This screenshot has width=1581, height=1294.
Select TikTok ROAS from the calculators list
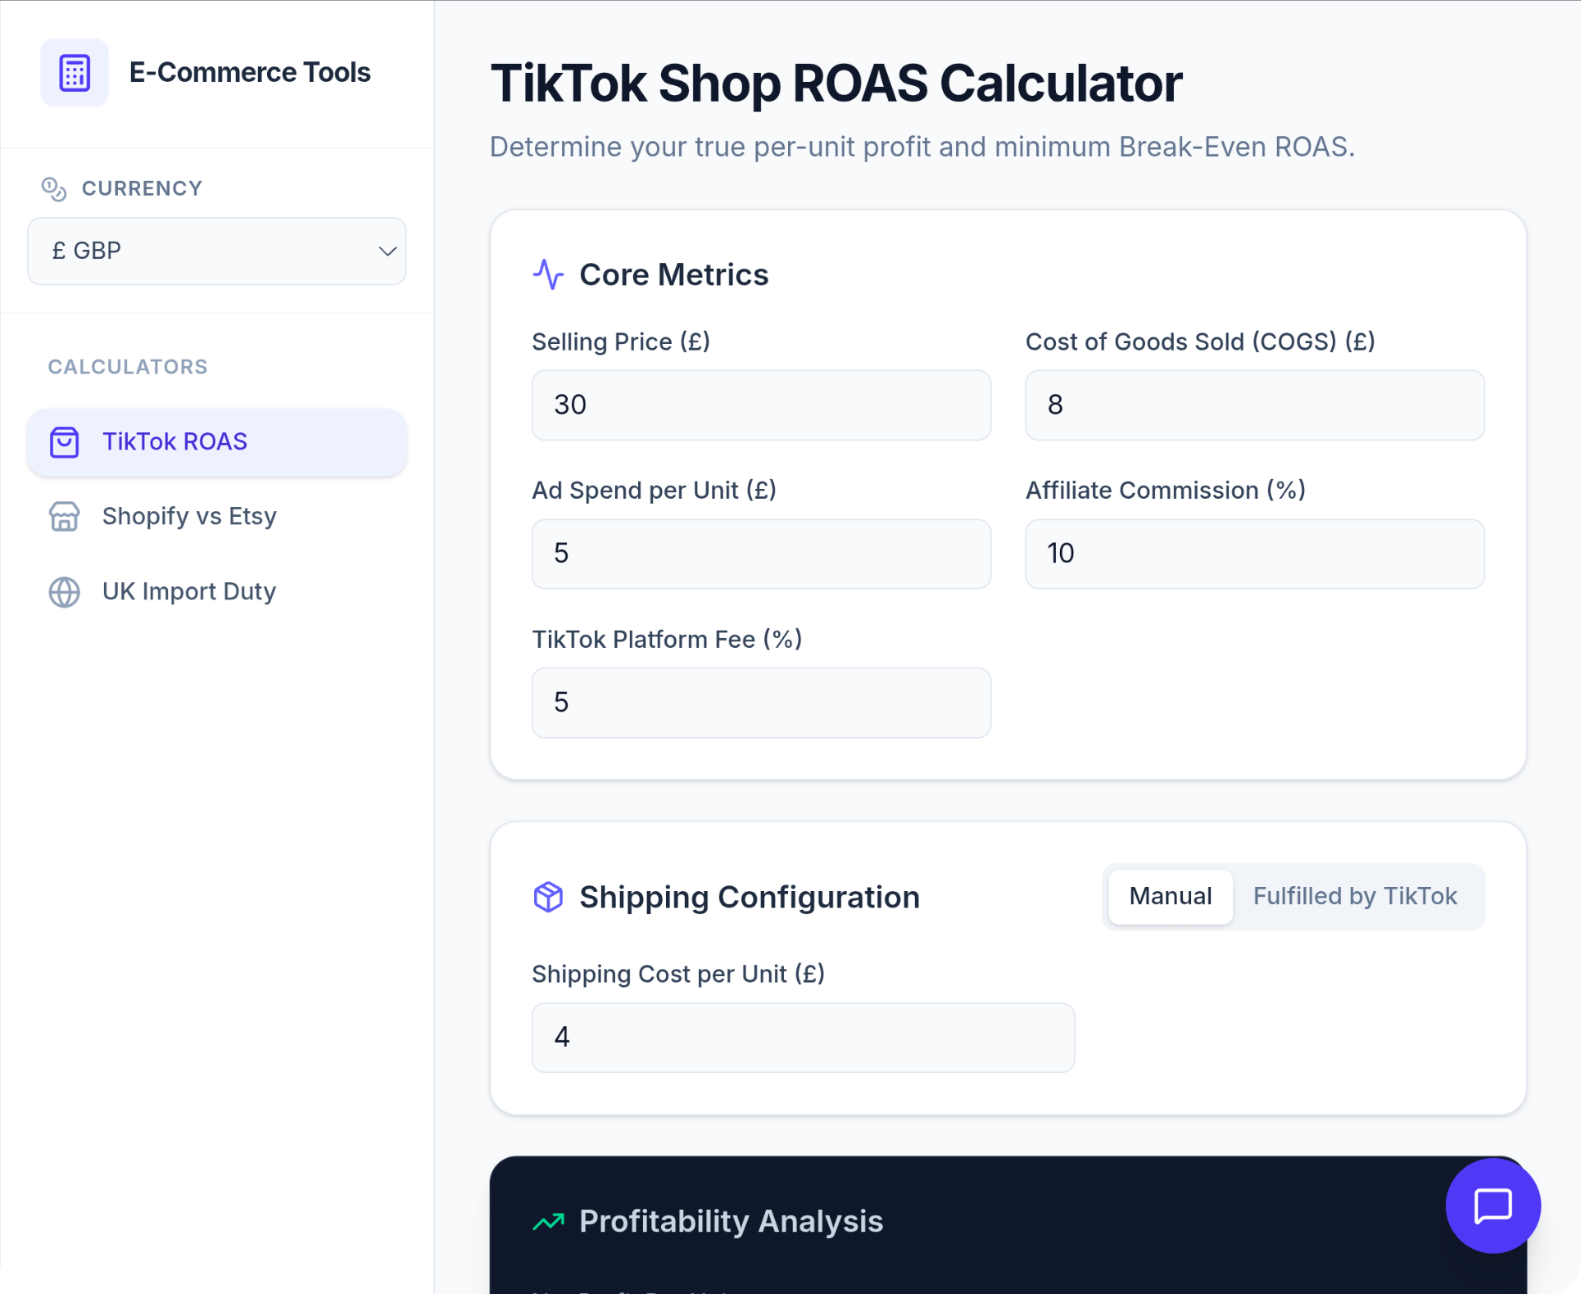[x=174, y=442]
